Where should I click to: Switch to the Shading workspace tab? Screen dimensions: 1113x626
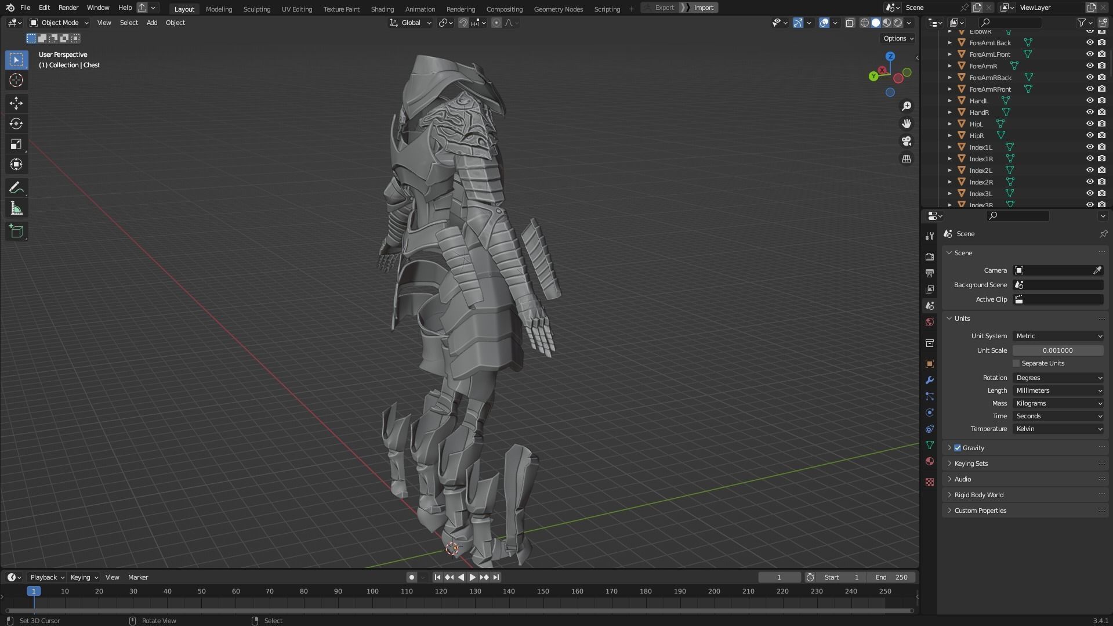382,9
